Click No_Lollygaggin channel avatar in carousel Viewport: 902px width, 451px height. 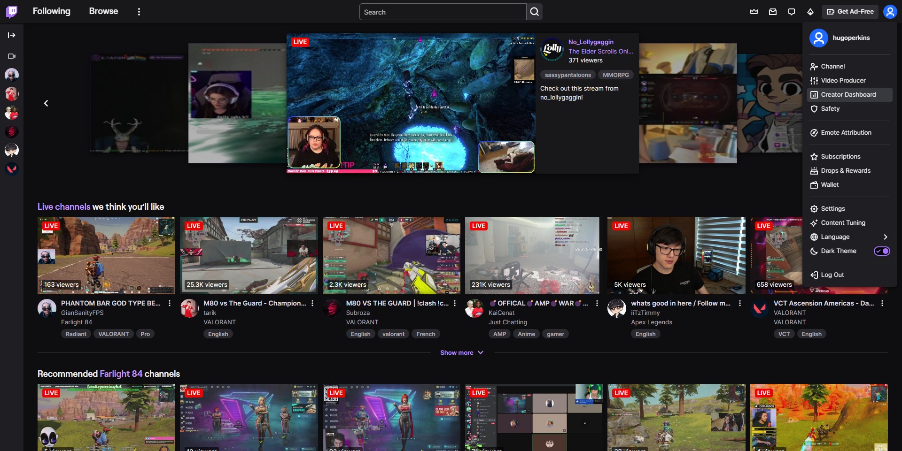(x=552, y=49)
